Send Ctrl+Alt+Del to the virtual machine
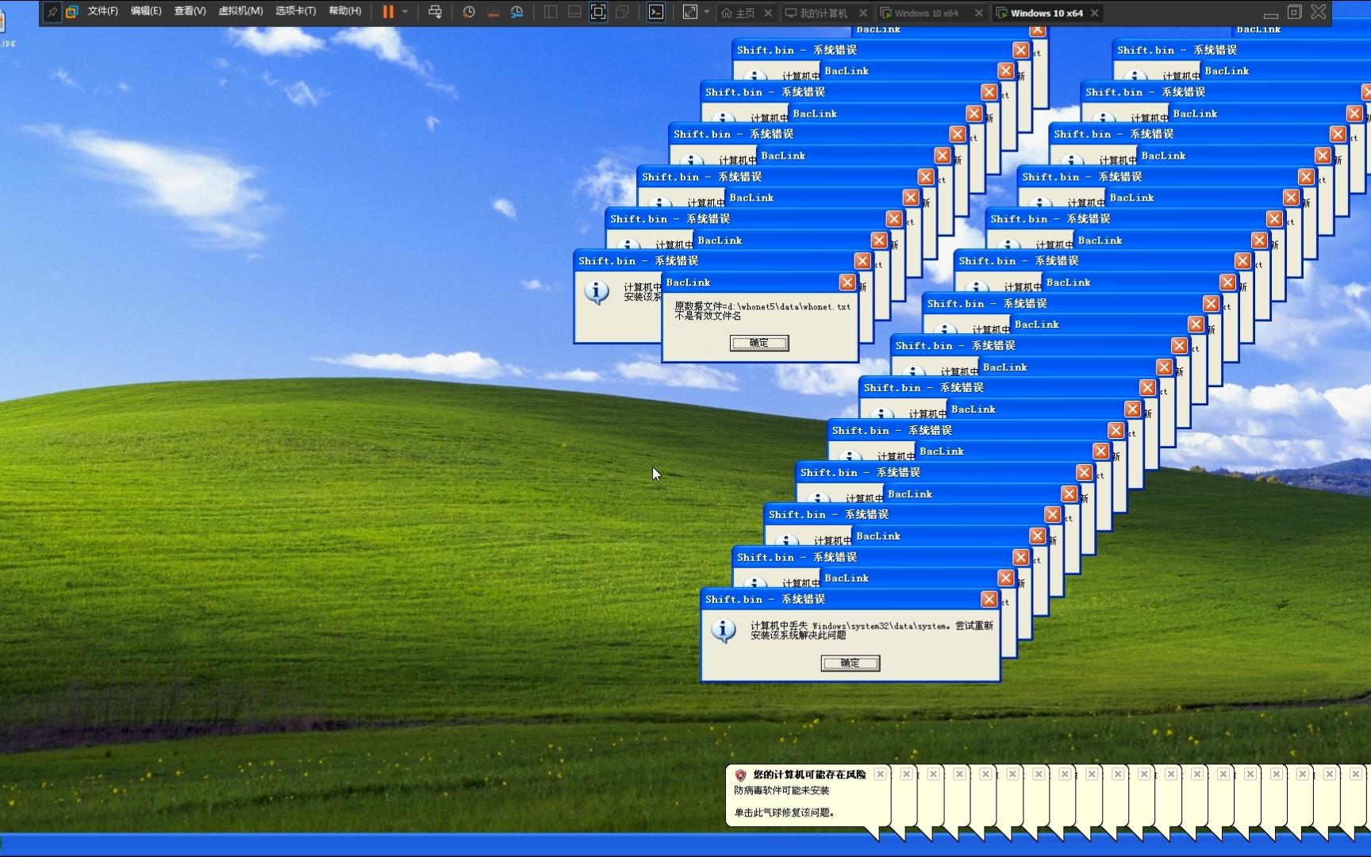 [435, 12]
